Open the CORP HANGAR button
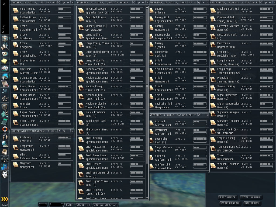276x207 pixels. point(230,203)
